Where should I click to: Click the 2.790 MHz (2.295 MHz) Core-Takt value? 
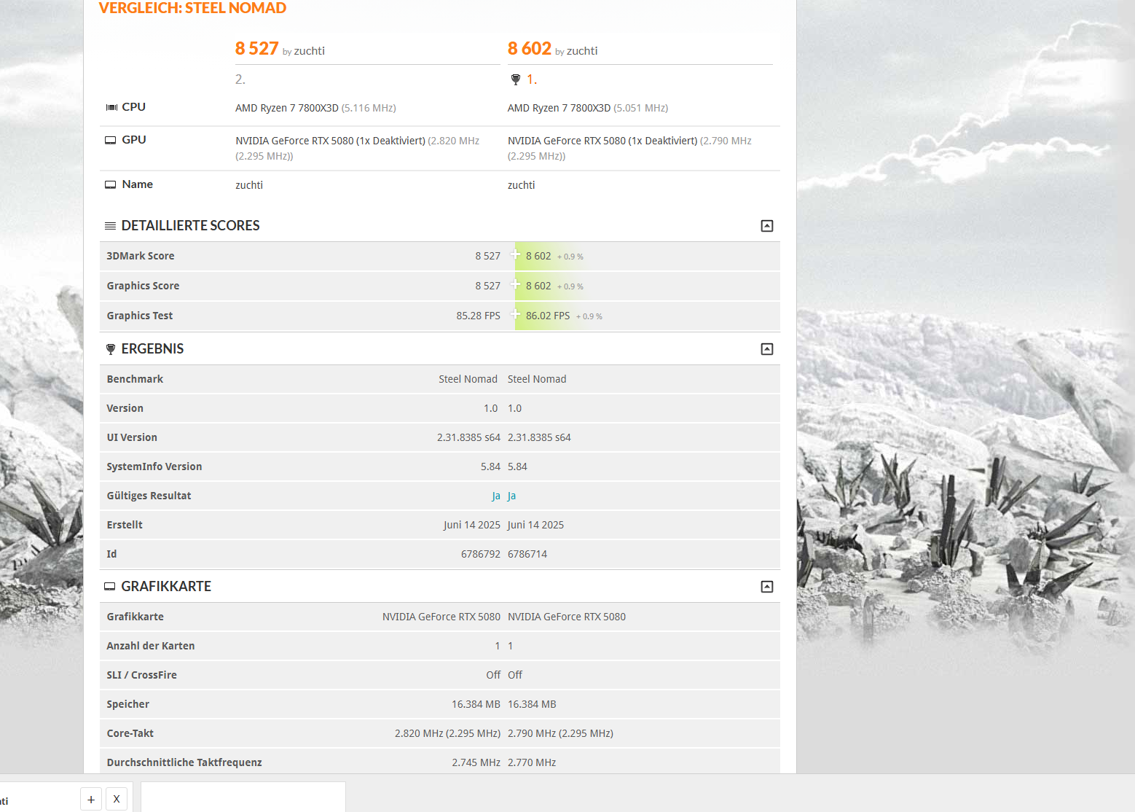(561, 733)
